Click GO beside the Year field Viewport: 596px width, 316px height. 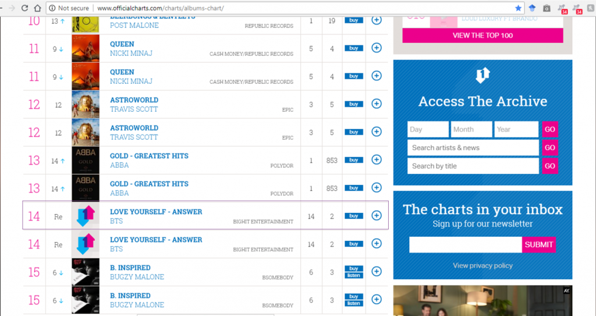click(x=550, y=129)
